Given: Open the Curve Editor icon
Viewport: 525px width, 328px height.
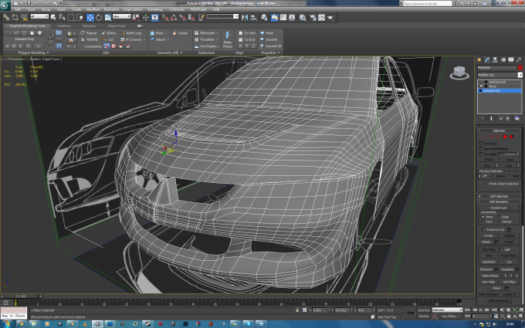Looking at the screenshot, I should pos(283,18).
